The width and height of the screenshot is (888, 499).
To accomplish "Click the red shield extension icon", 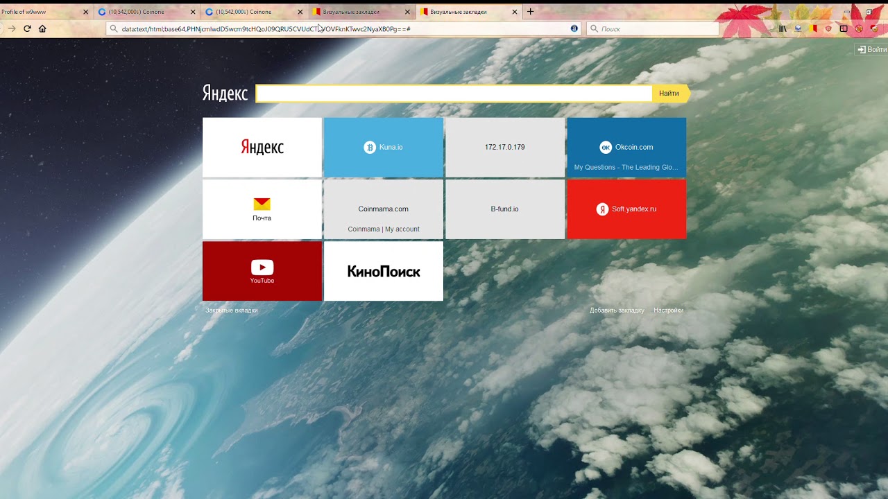I will (828, 29).
